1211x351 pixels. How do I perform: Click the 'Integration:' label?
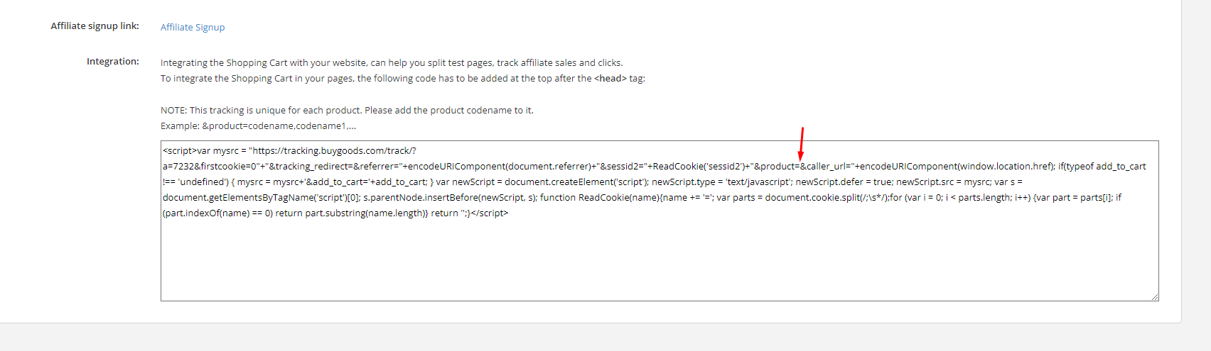(x=113, y=62)
